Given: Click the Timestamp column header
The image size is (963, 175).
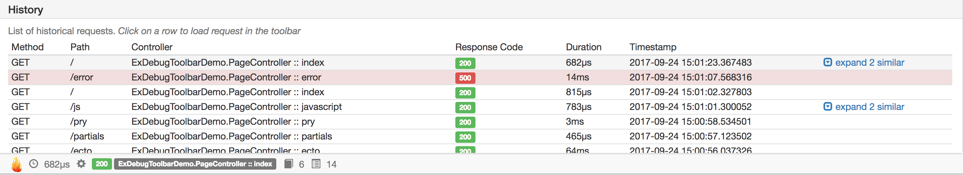Looking at the screenshot, I should pyautogui.click(x=653, y=47).
